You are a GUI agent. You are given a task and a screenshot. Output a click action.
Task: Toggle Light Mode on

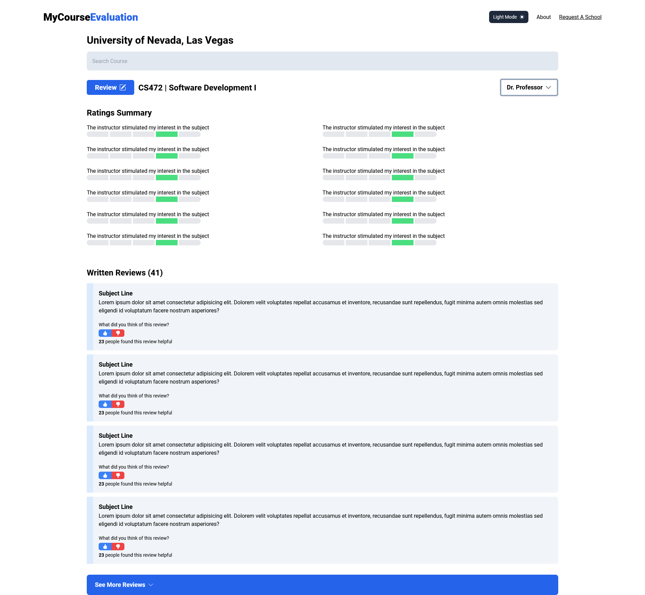(508, 17)
